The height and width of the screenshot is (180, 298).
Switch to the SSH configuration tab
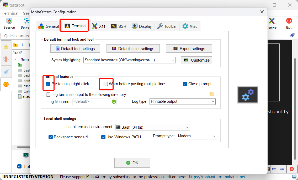[119, 26]
